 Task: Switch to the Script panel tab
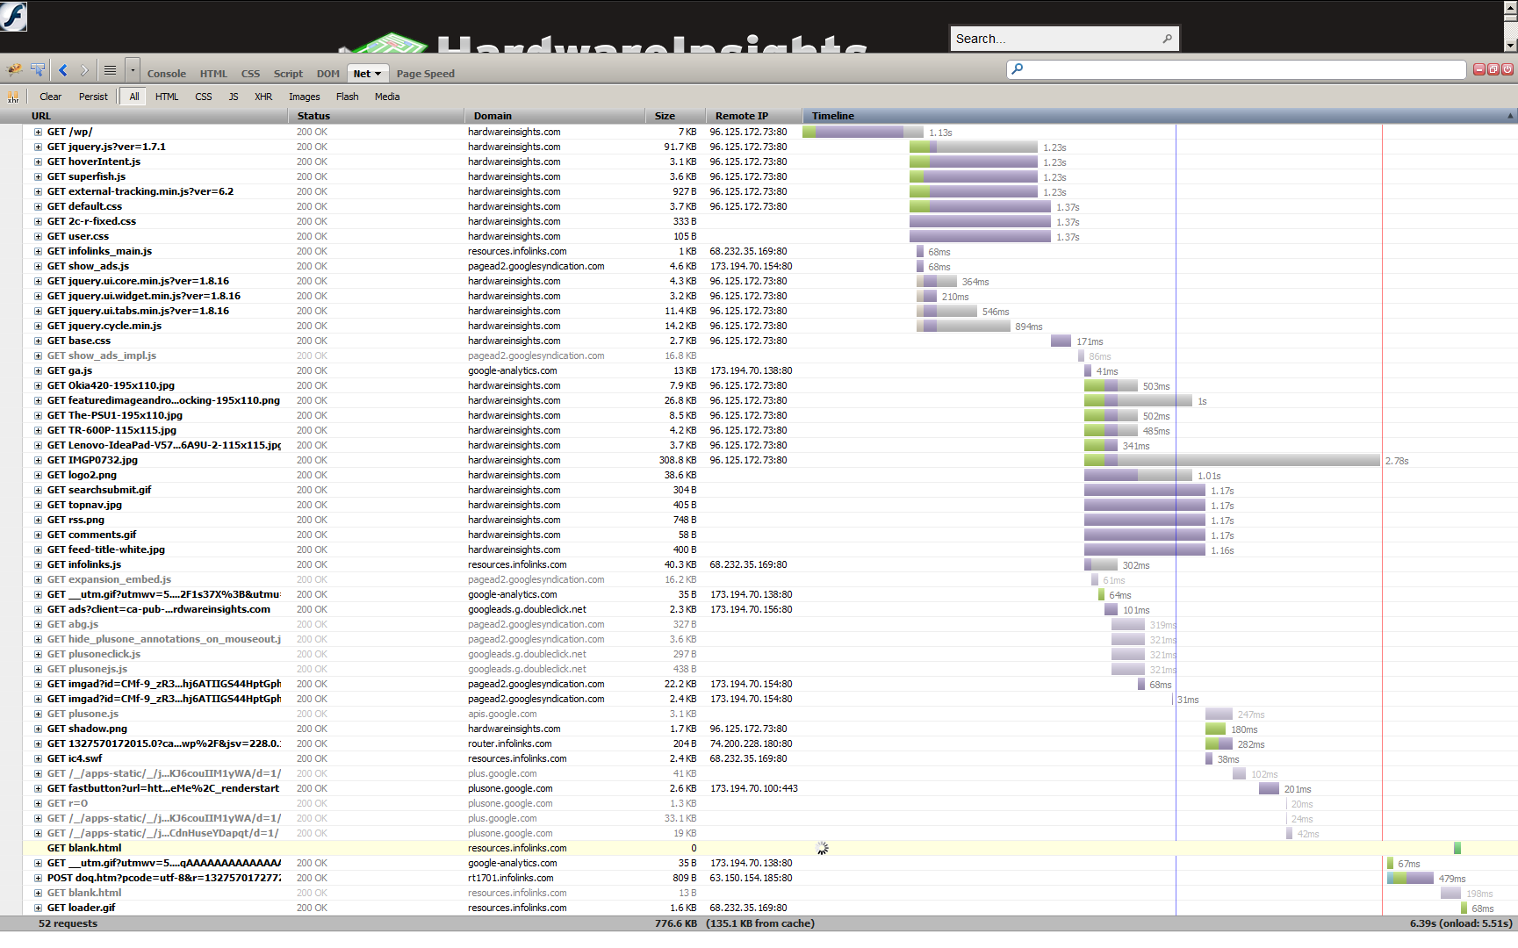pyautogui.click(x=288, y=74)
